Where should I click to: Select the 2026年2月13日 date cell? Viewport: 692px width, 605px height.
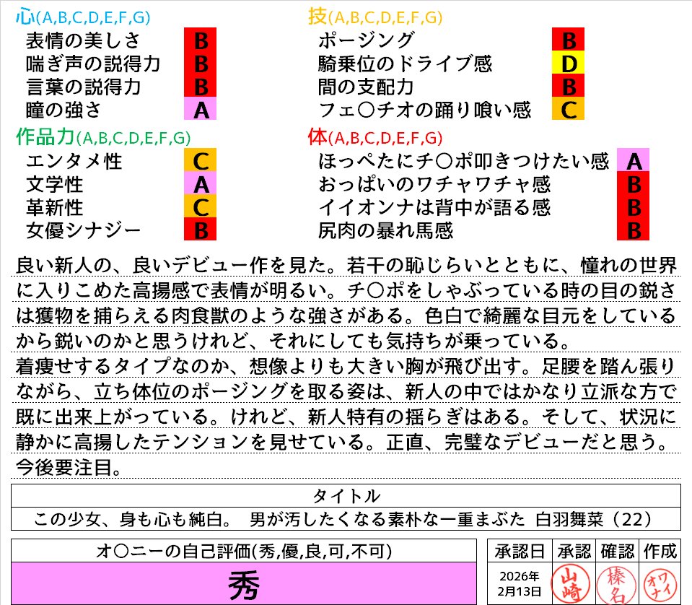tap(520, 583)
